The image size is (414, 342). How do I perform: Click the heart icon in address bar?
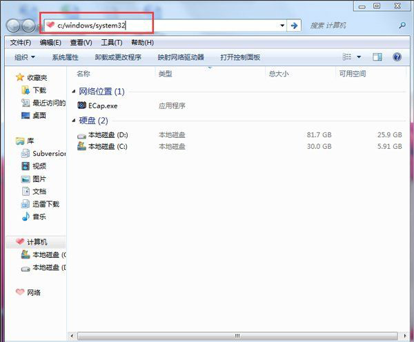(50, 25)
